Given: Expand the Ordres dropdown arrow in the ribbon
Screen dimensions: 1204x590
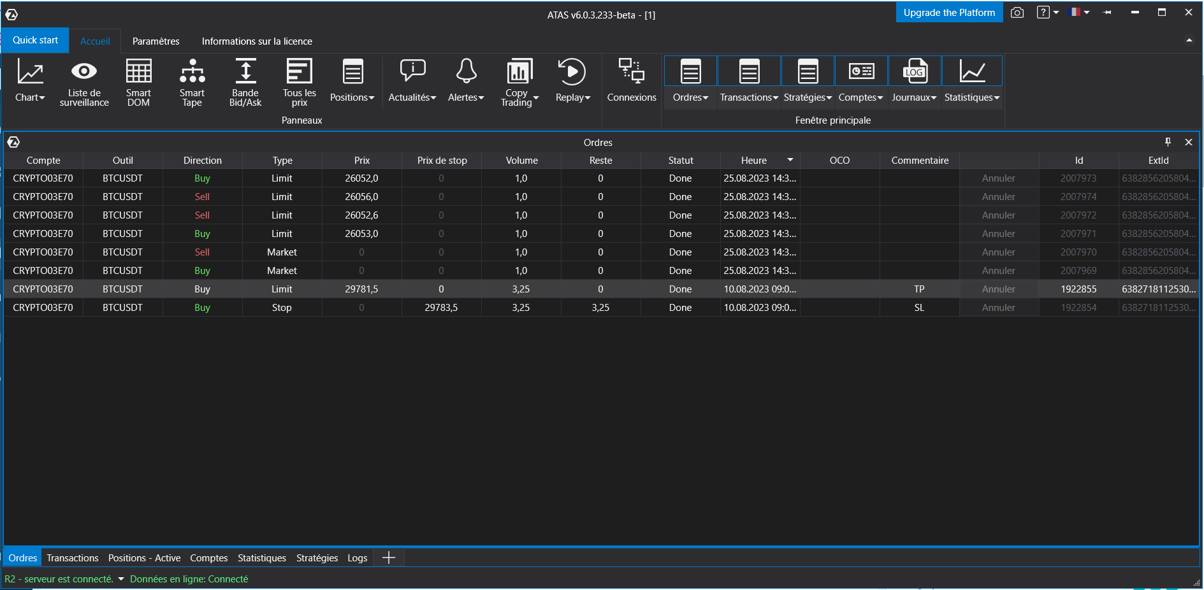Looking at the screenshot, I should click(x=706, y=98).
